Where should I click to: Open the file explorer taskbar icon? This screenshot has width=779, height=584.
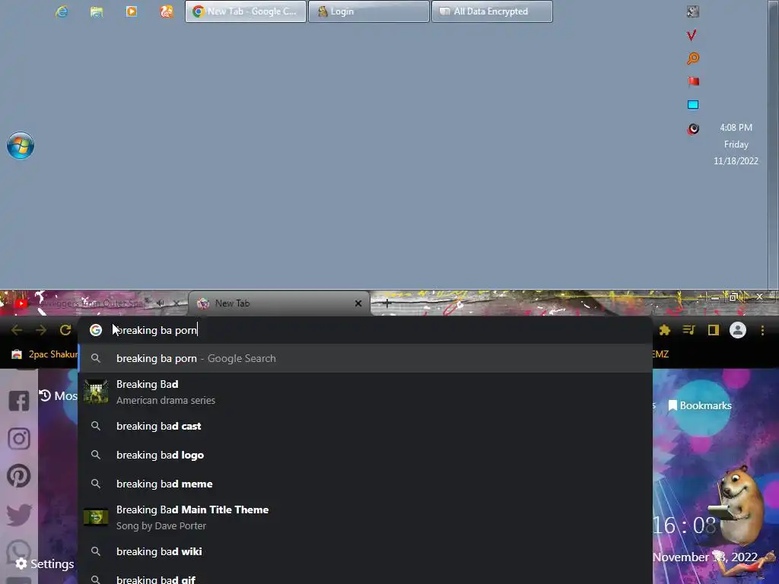point(97,11)
